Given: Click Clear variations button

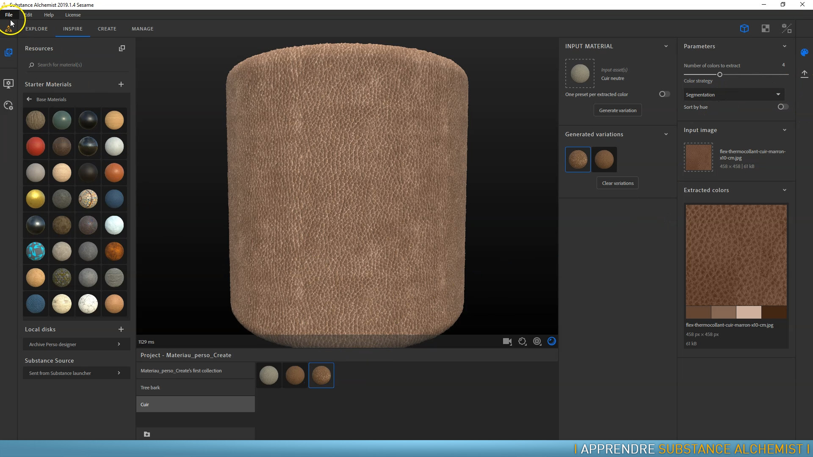Looking at the screenshot, I should coord(617,183).
